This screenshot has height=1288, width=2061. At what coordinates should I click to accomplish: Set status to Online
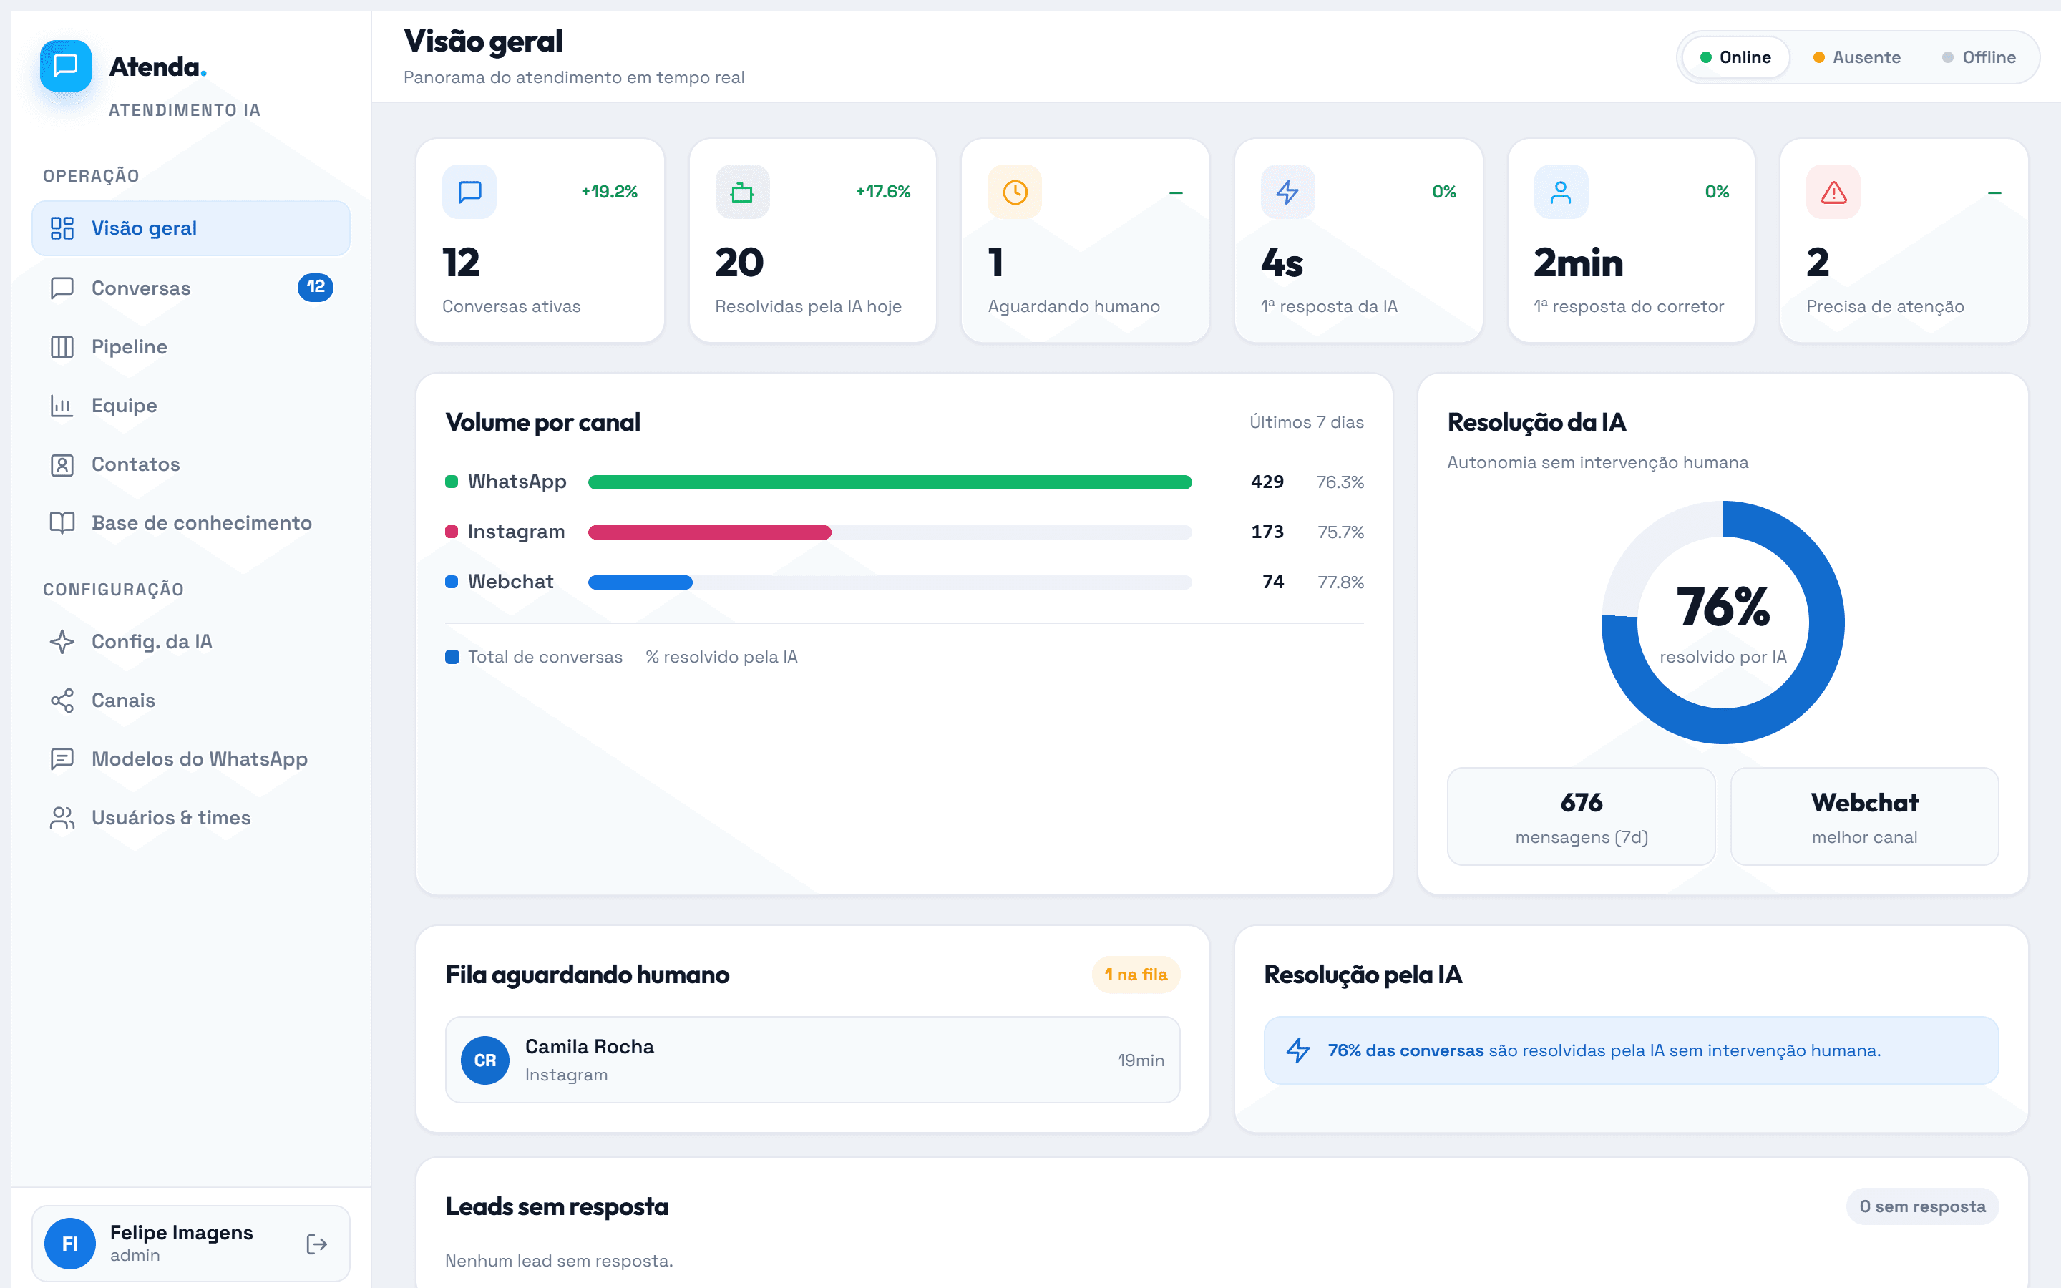(x=1735, y=57)
